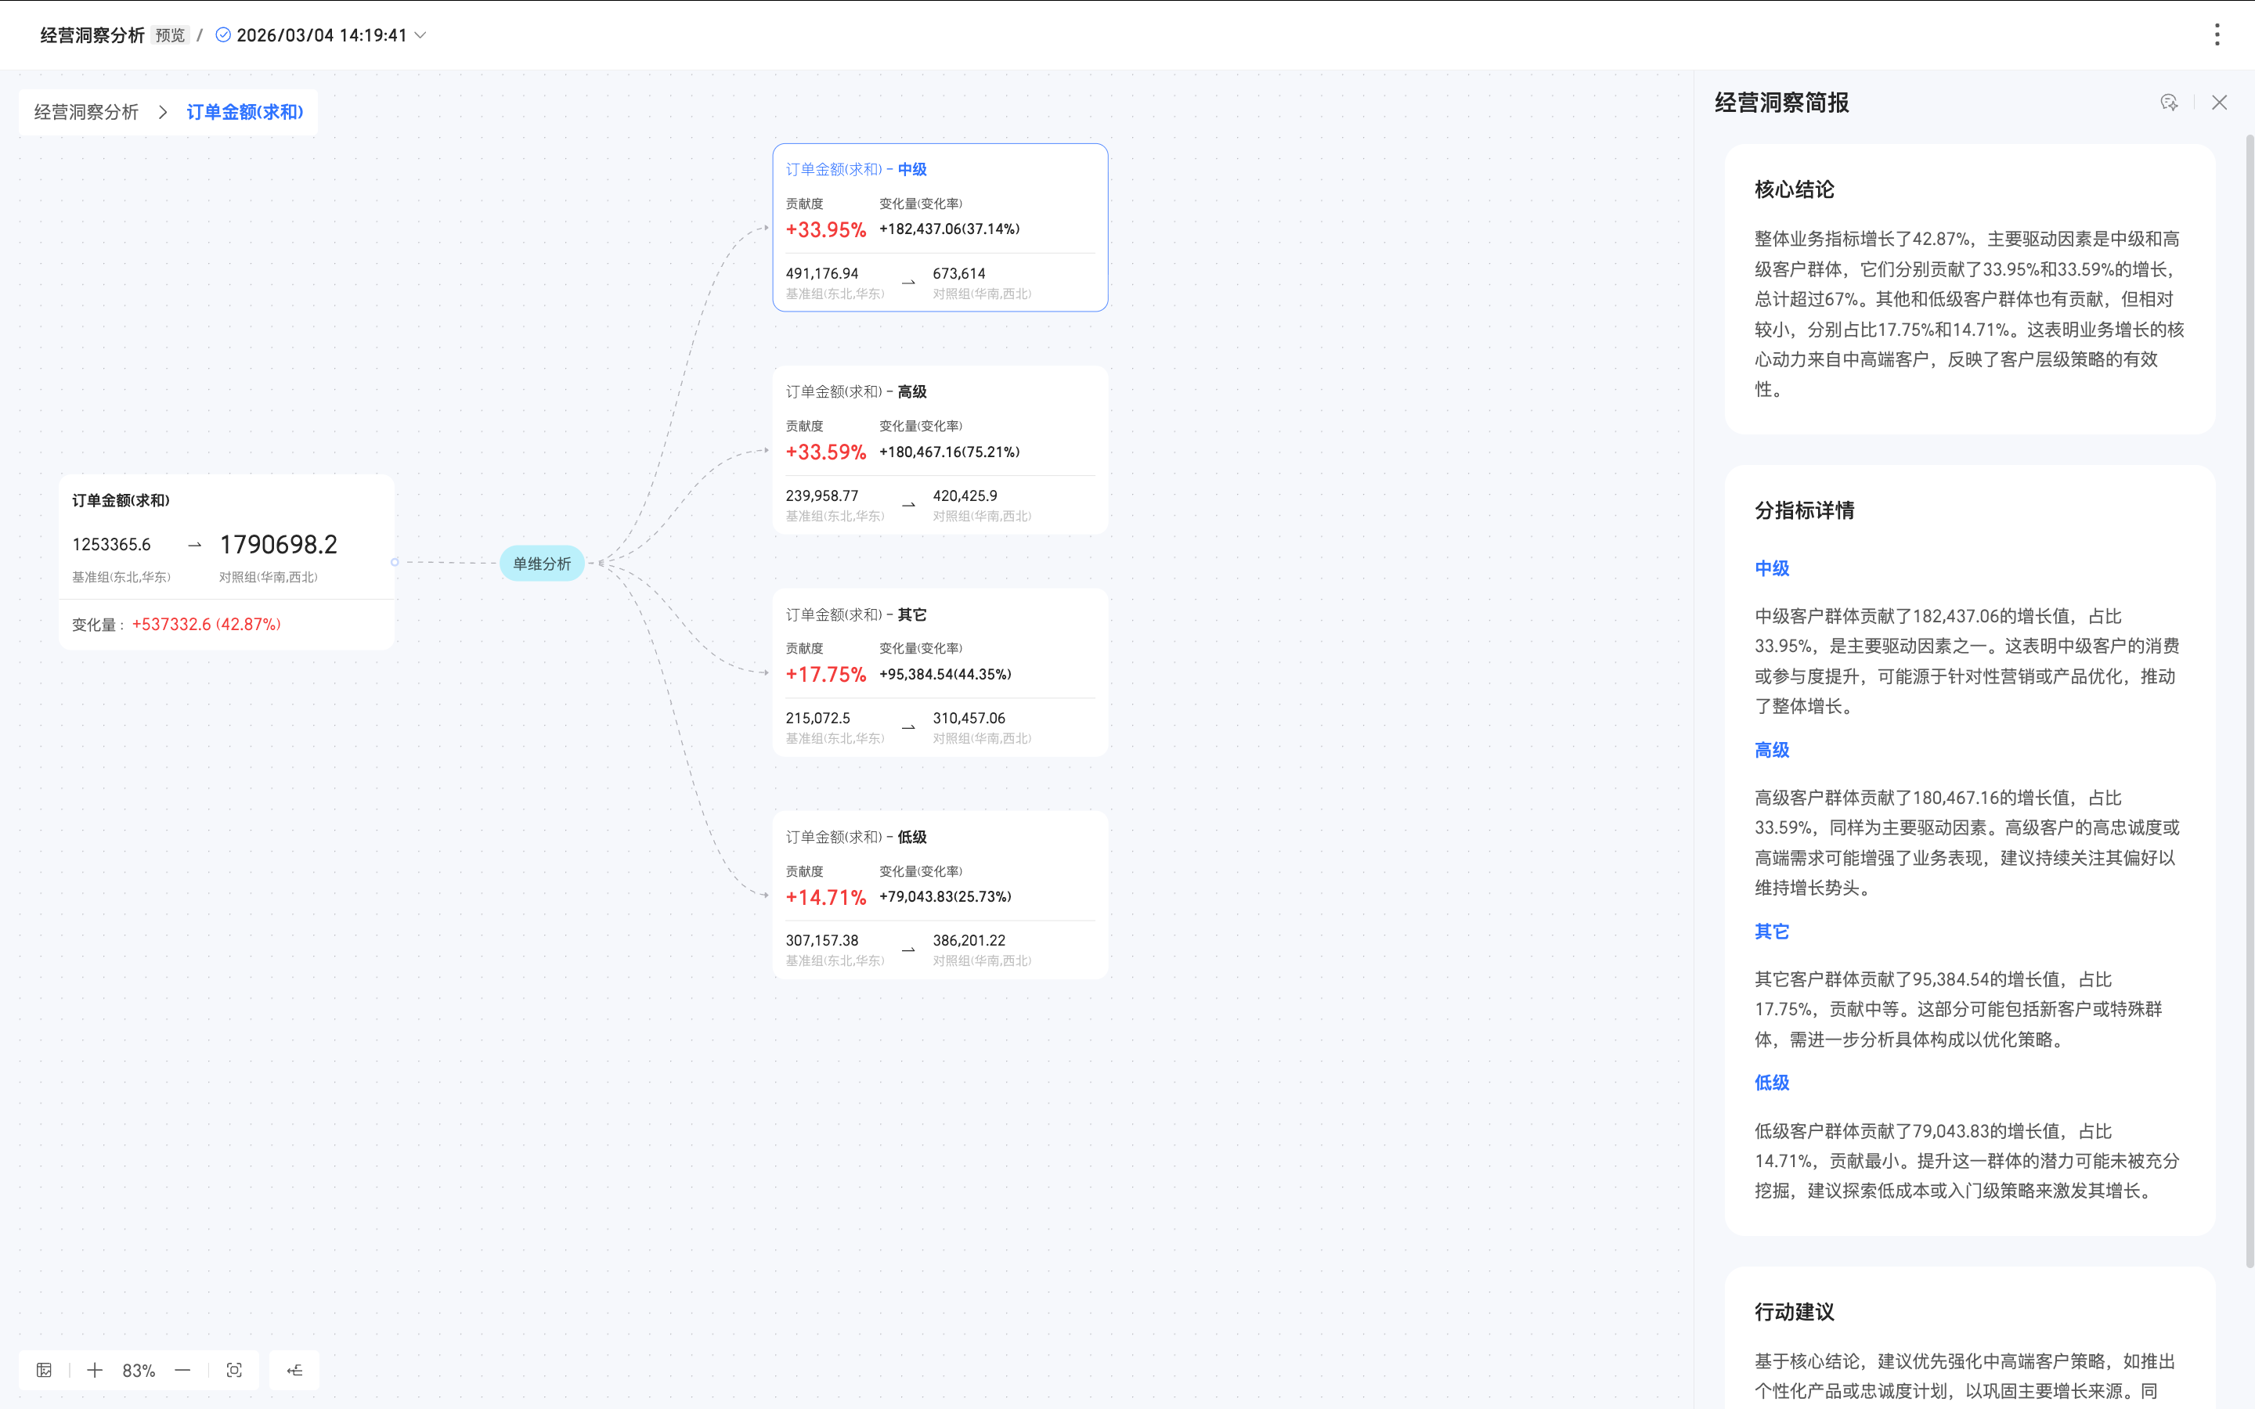The height and width of the screenshot is (1409, 2255).
Task: Close the 经营洞察简报 panel
Action: 2220,103
